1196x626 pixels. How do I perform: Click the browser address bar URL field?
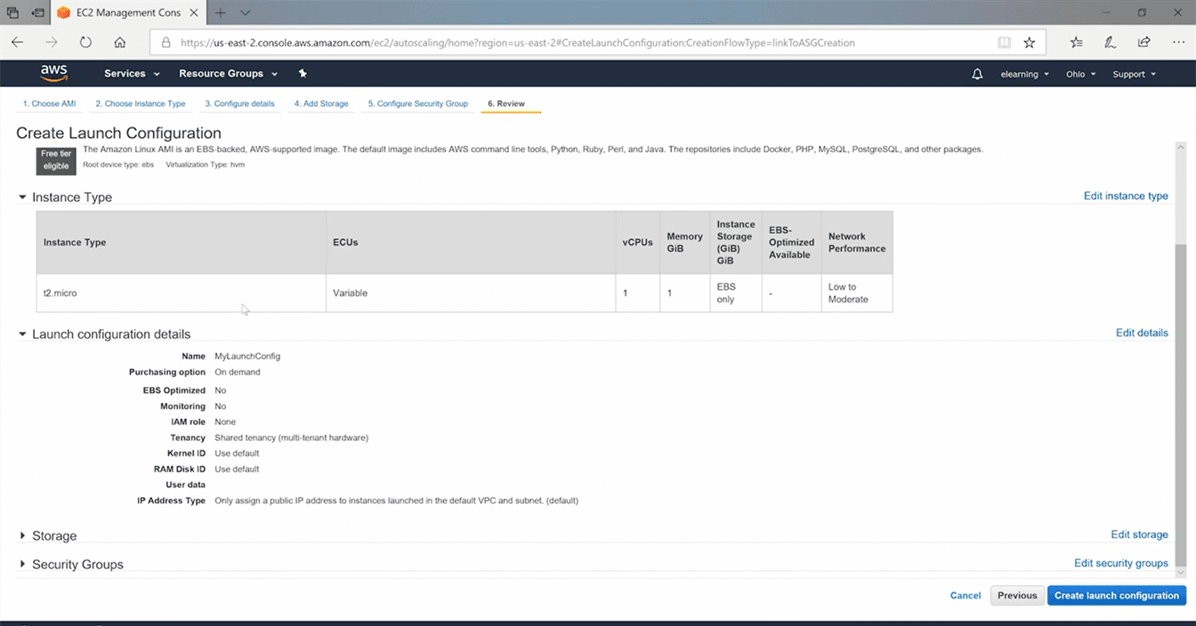click(570, 42)
